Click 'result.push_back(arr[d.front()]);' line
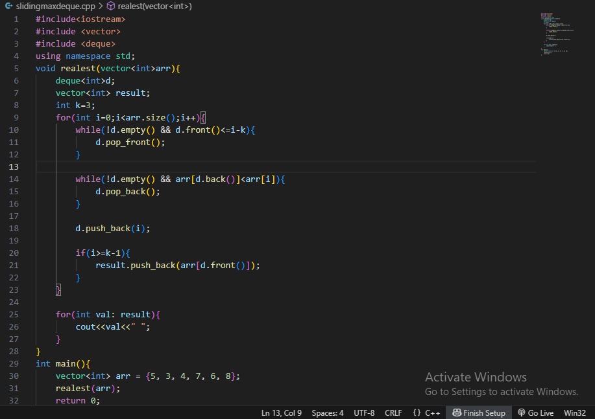595x419 pixels. coord(178,265)
